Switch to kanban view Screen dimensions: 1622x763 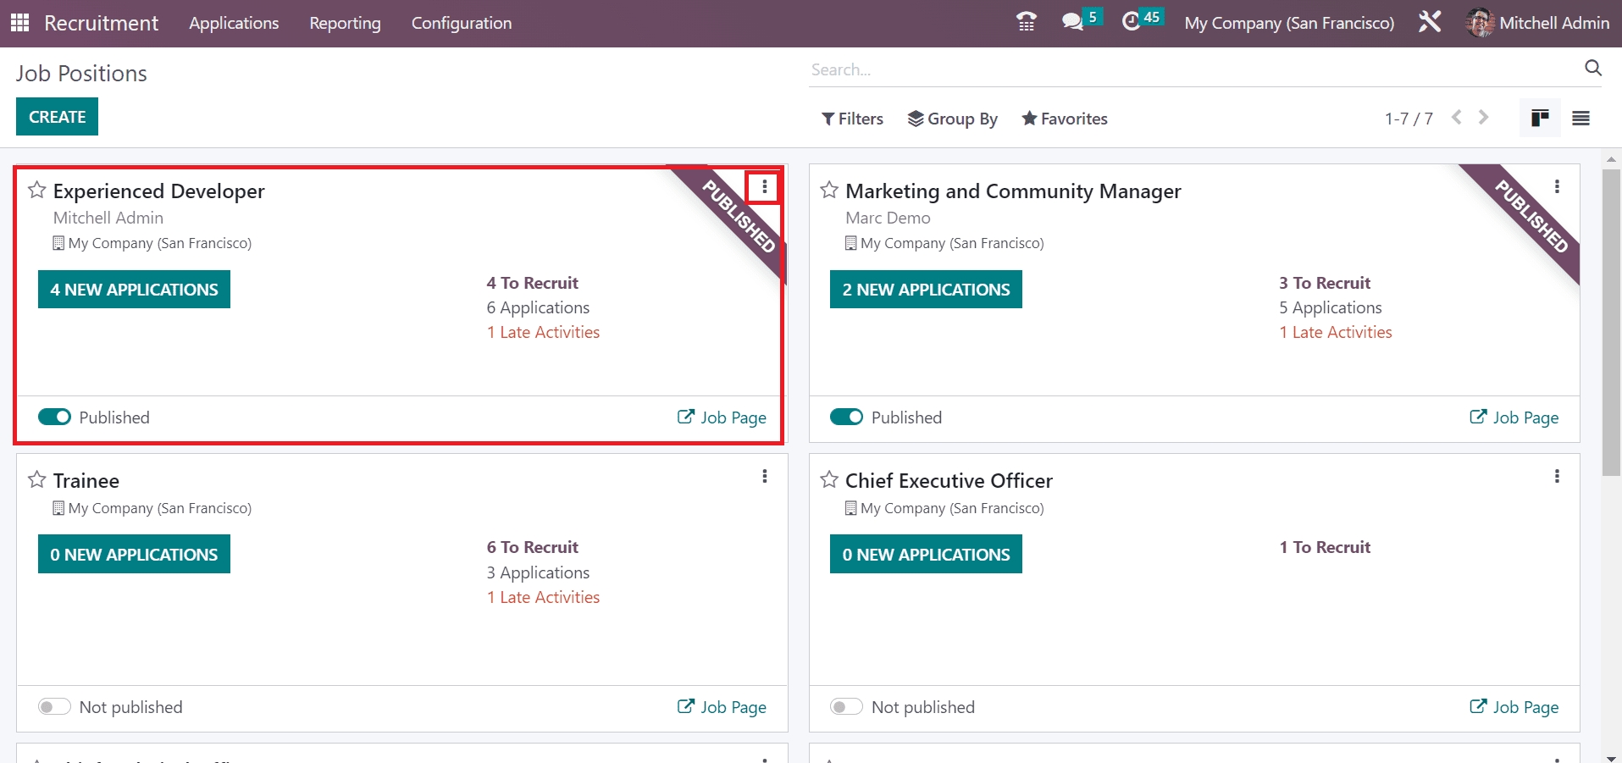1540,119
